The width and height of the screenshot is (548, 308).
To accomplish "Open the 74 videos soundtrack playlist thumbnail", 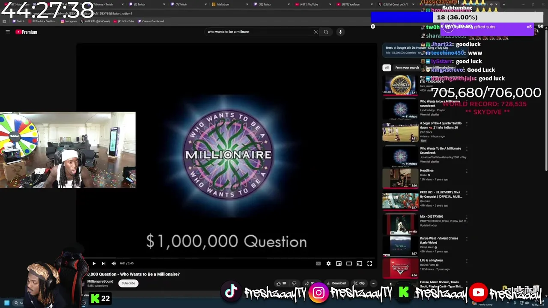I will tap(400, 156).
